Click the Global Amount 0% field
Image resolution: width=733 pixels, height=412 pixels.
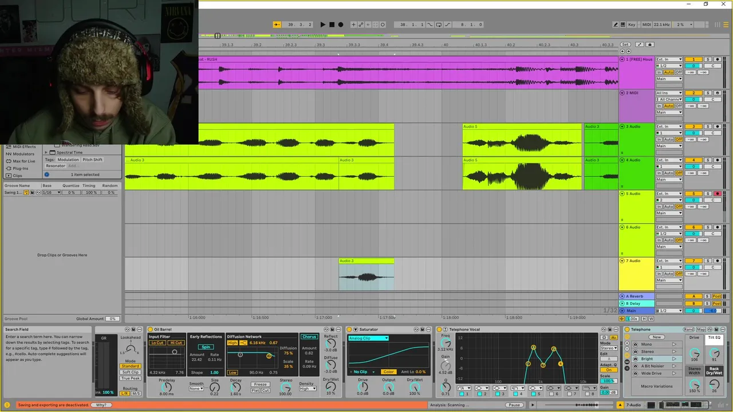(x=112, y=319)
